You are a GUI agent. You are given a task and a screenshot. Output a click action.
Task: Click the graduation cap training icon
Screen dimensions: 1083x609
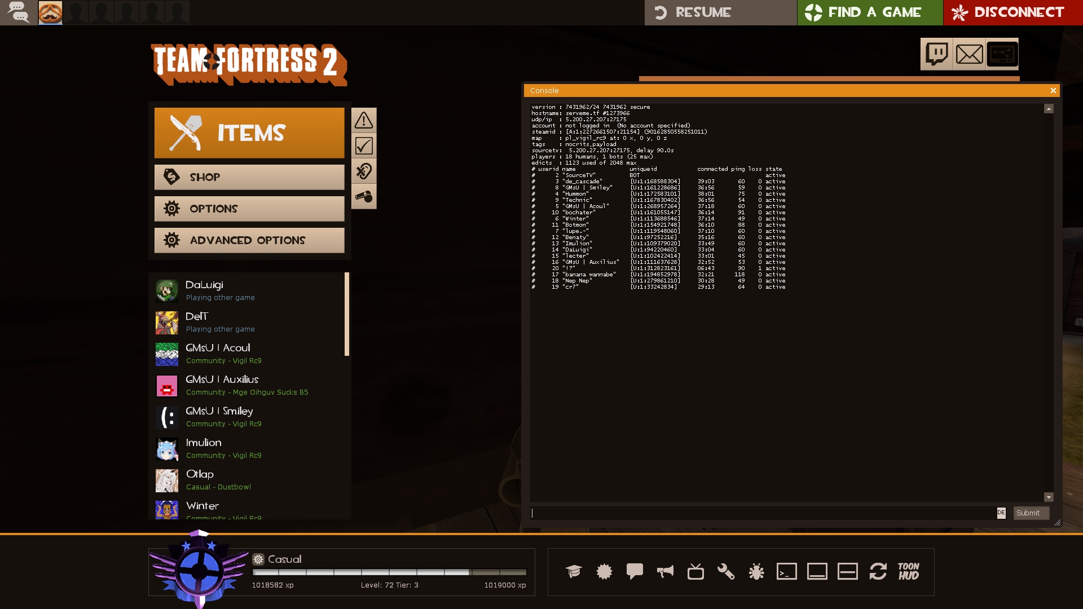[574, 572]
